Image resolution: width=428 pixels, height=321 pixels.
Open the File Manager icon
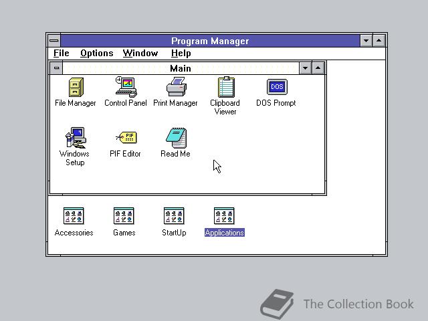click(76, 87)
